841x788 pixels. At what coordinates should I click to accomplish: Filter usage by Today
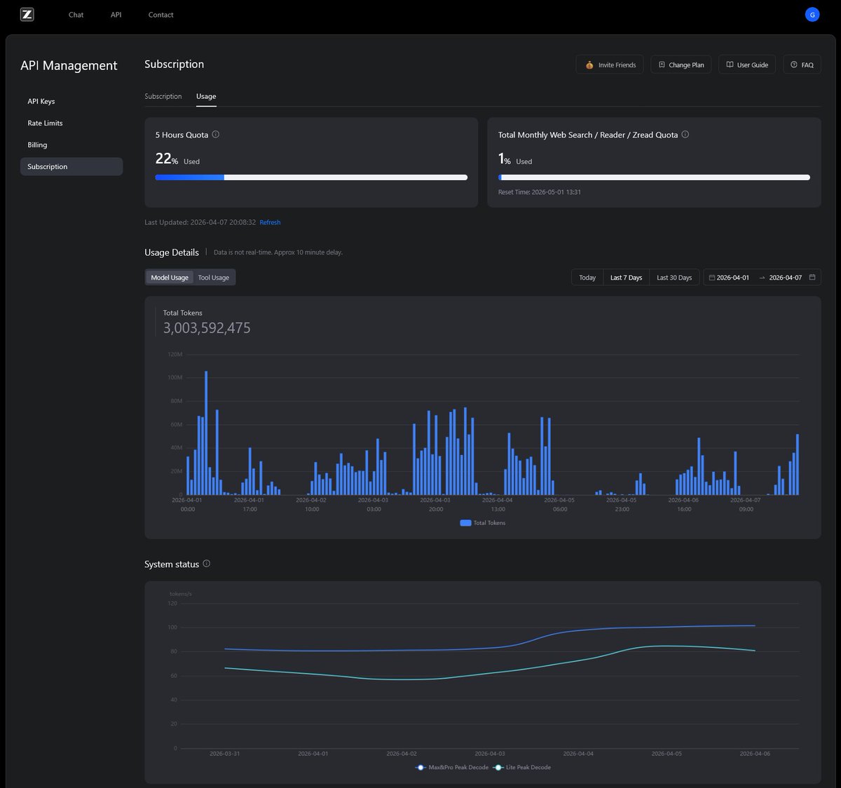(587, 278)
